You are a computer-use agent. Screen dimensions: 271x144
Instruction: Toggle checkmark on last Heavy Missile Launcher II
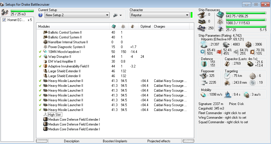(40, 110)
